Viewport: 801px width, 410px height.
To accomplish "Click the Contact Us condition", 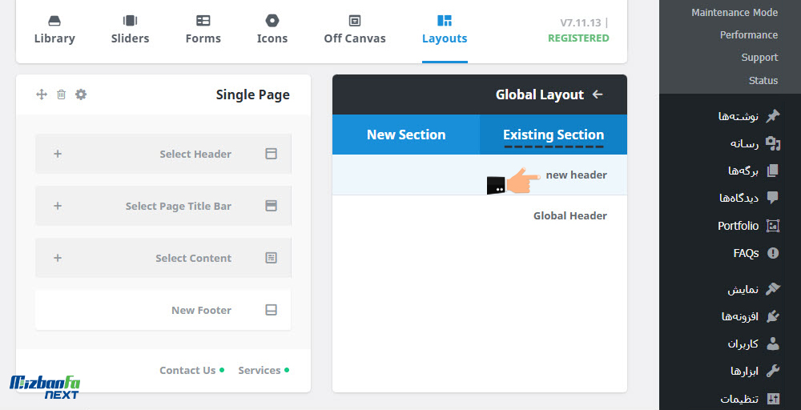I will coord(191,370).
